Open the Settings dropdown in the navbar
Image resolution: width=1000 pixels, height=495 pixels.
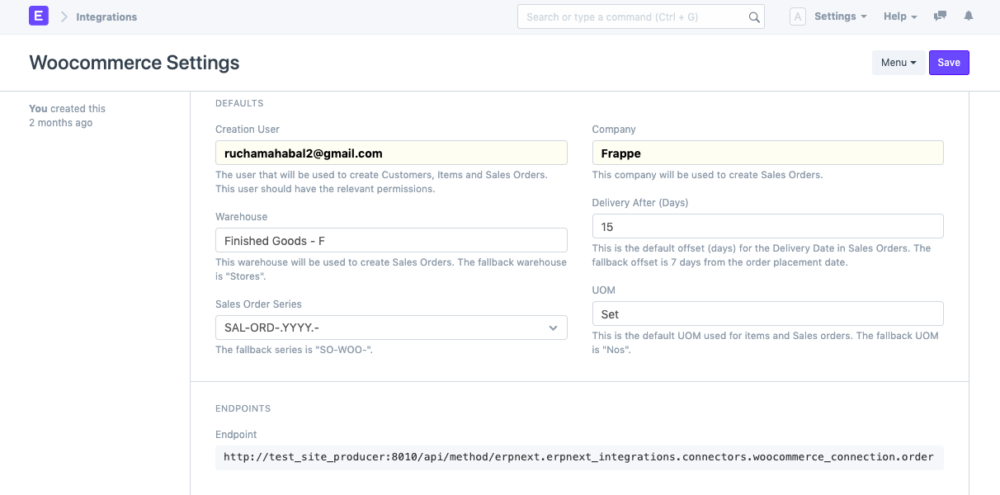(840, 16)
